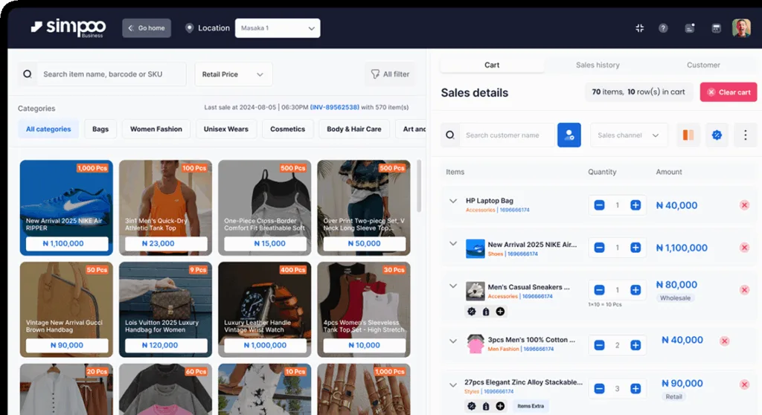The width and height of the screenshot is (762, 415).
Task: Expand the Men's Casual Sneakers row
Action: (453, 286)
